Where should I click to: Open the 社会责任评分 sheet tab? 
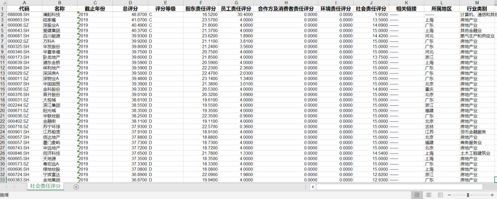(45, 186)
